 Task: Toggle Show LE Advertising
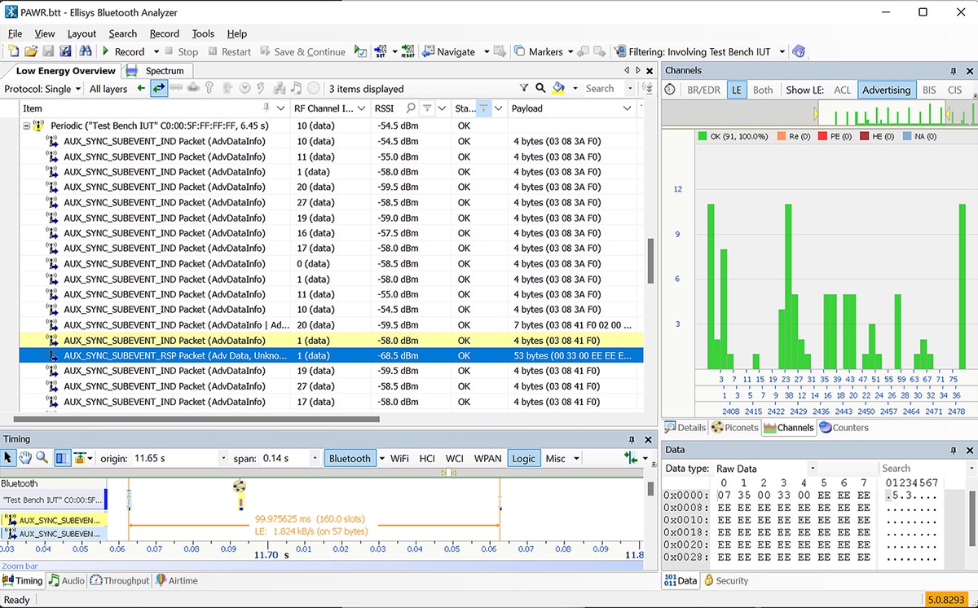886,90
